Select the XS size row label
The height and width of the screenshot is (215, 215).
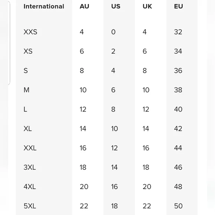coord(28,51)
